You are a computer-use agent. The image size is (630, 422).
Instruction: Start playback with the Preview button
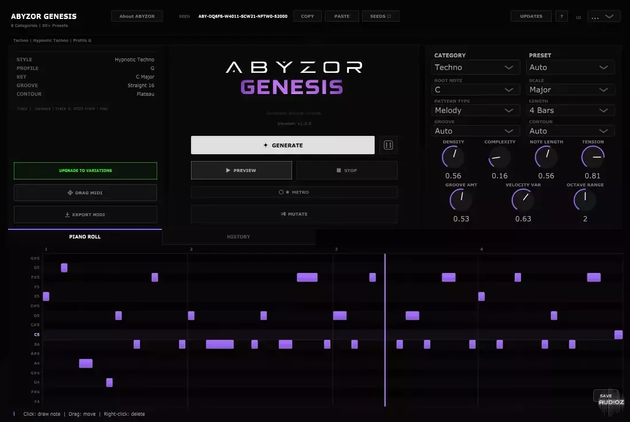coord(241,170)
